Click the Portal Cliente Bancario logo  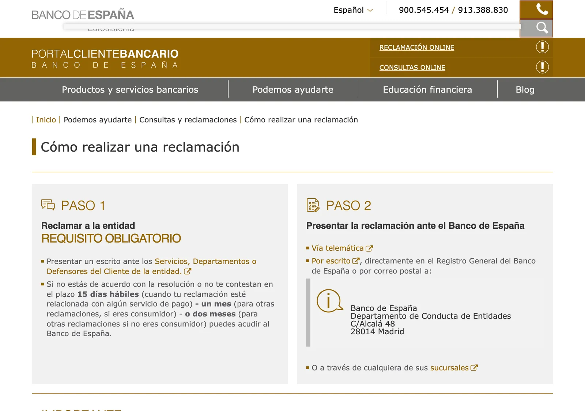(105, 58)
